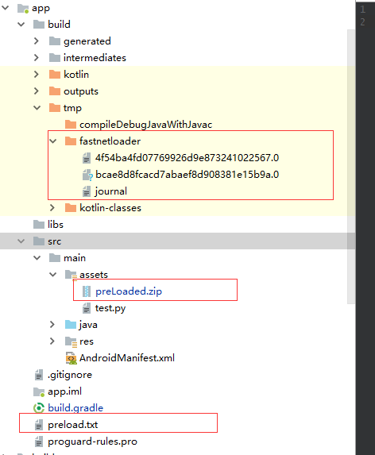
Task: Click the src folder icon
Action: click(x=39, y=241)
